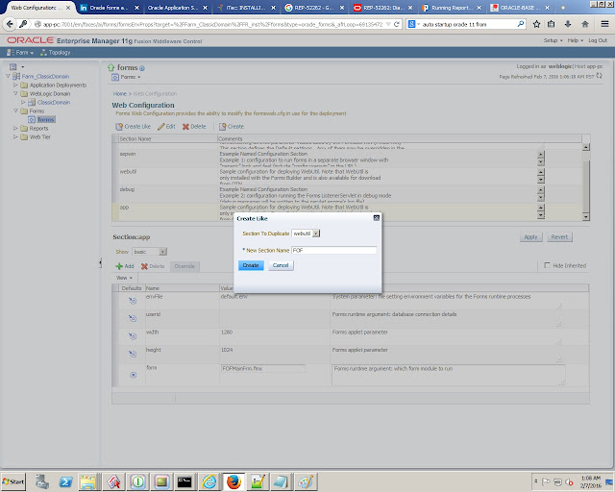This screenshot has width=615, height=492.
Task: Click the default icon for envFile row
Action: click(133, 301)
